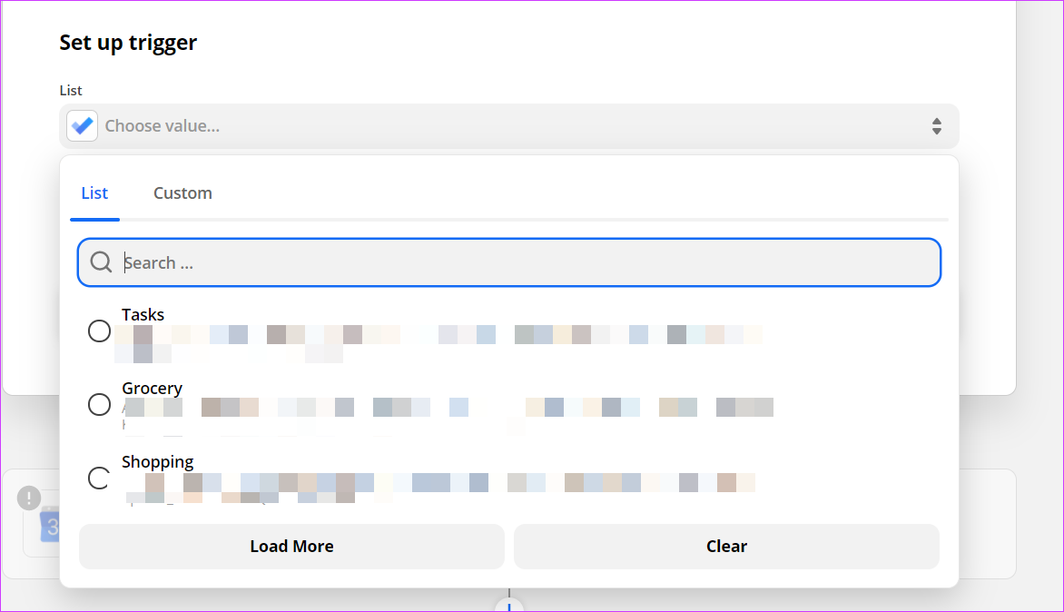Screen dimensions: 1064x612
Task: Click the Microsoft To Do checkmark icon
Action: pyautogui.click(x=82, y=125)
